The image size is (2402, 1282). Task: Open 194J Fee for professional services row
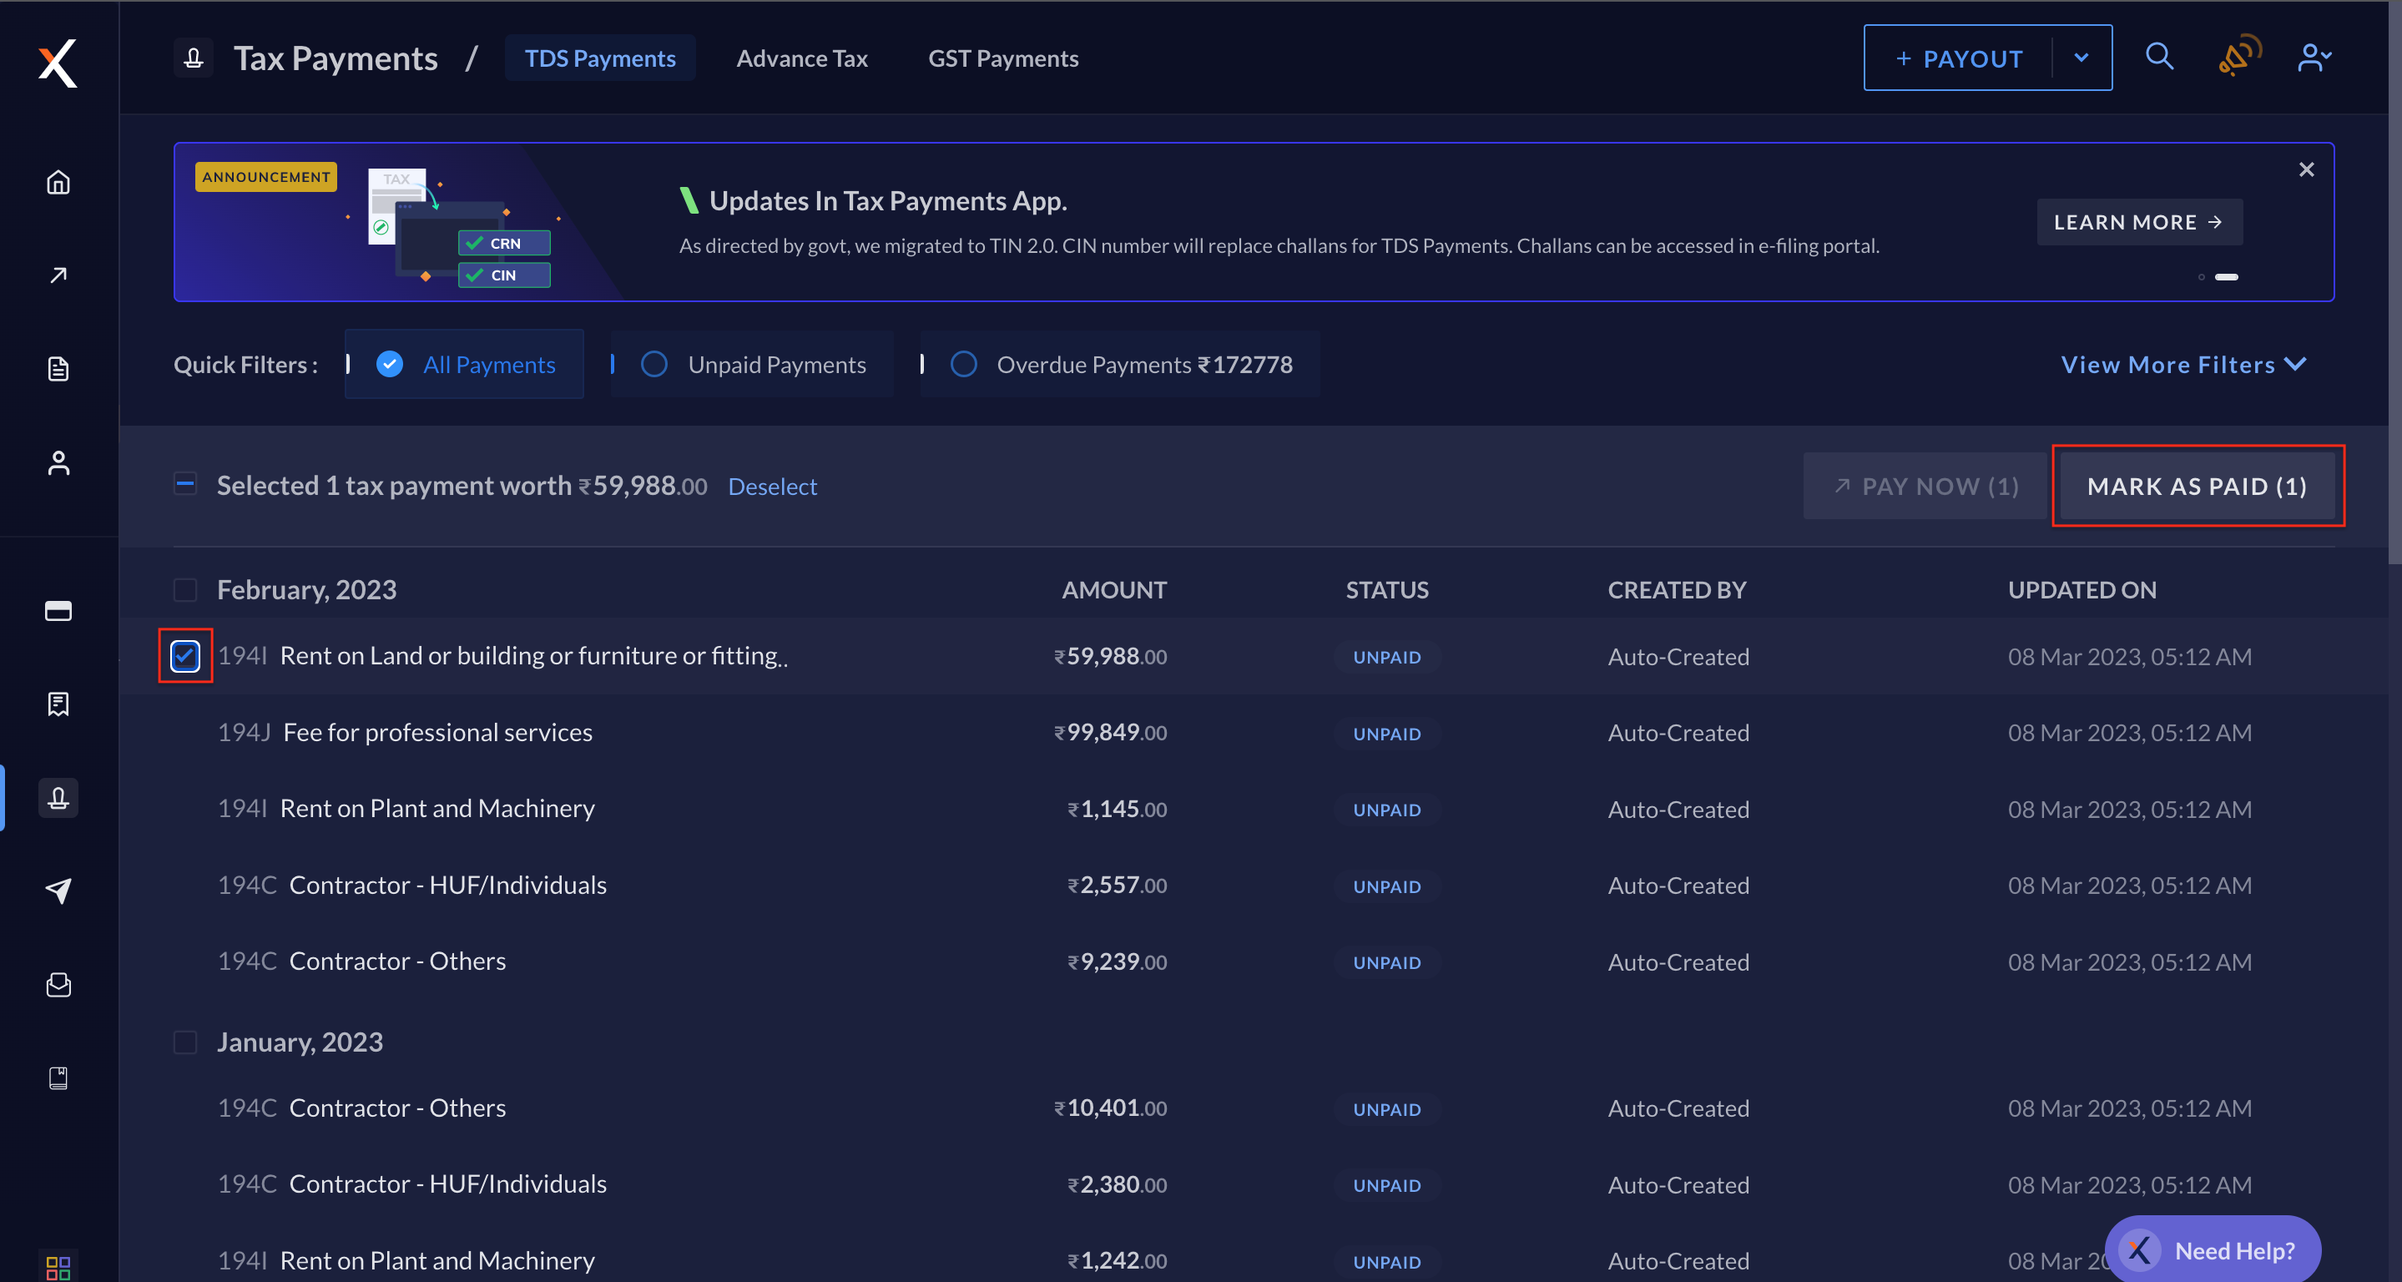pos(1254,733)
